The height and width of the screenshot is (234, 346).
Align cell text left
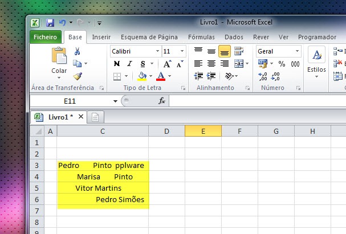tap(198, 64)
